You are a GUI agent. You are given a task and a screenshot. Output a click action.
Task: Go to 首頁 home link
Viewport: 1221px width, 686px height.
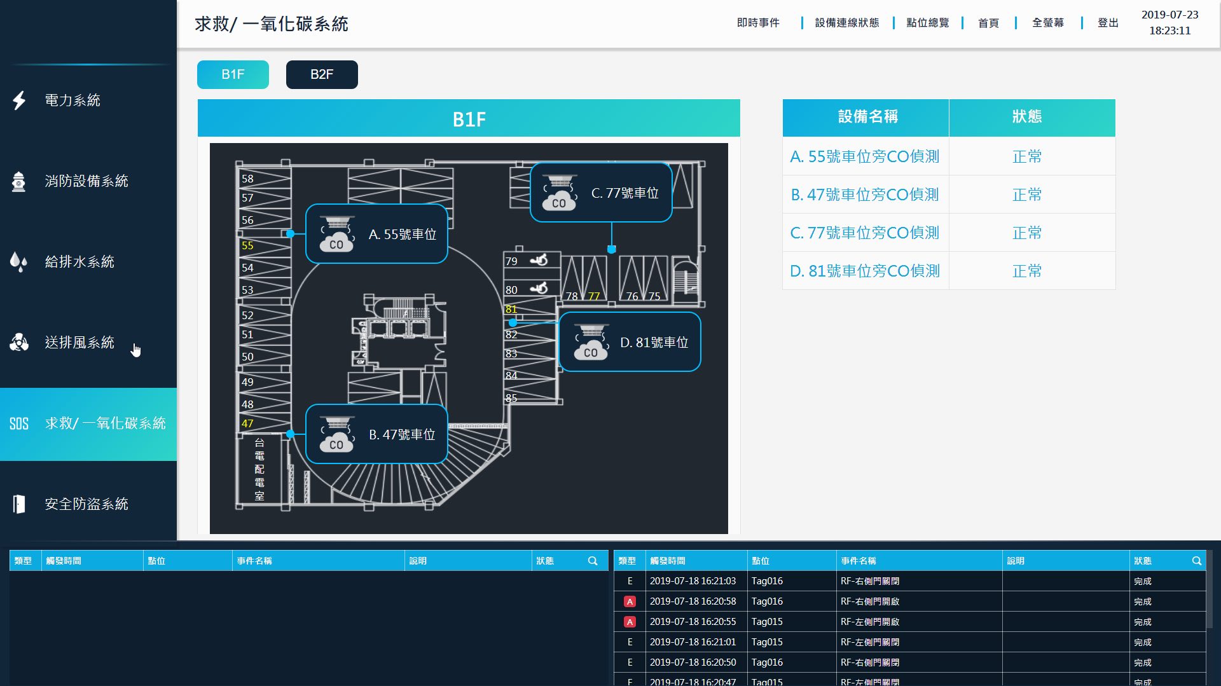988,23
